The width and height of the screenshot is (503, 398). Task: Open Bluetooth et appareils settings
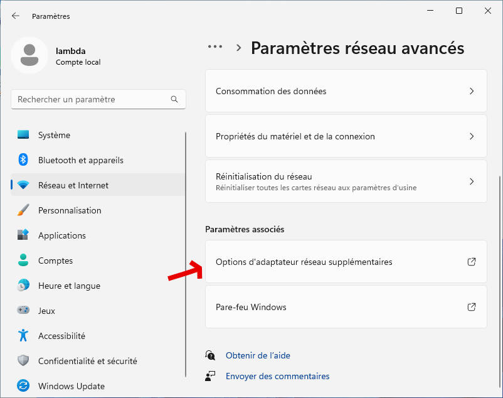80,160
